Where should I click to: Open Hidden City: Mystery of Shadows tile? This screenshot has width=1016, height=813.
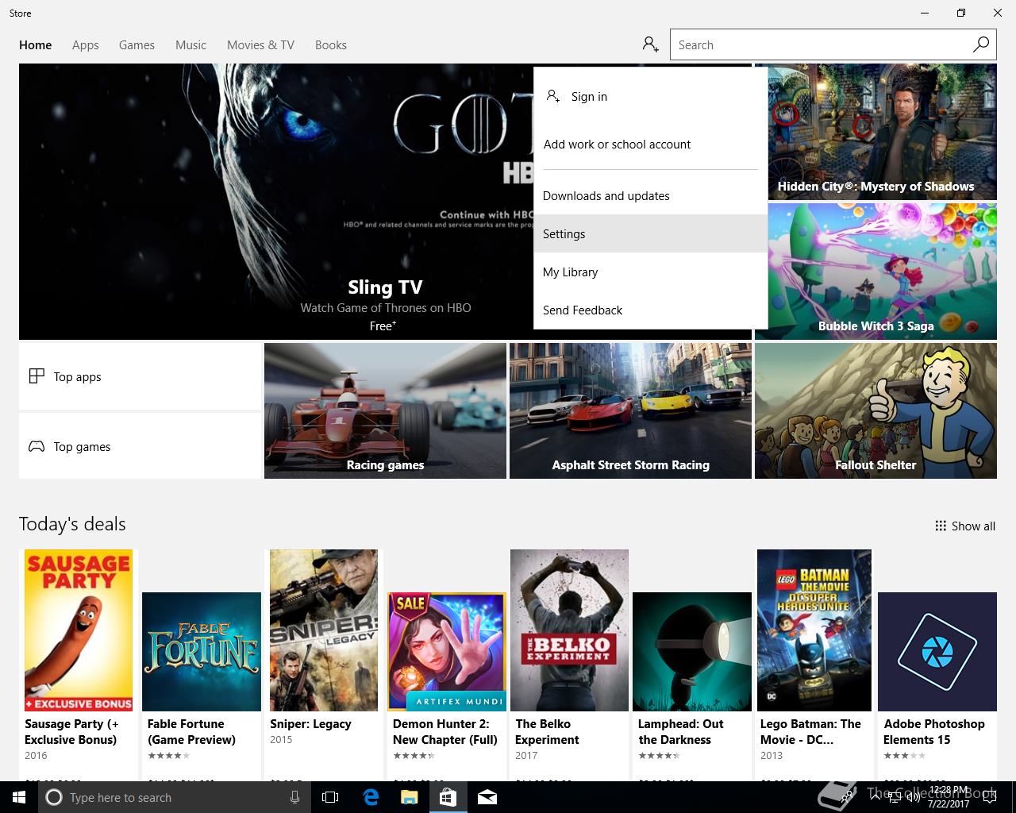(x=876, y=132)
